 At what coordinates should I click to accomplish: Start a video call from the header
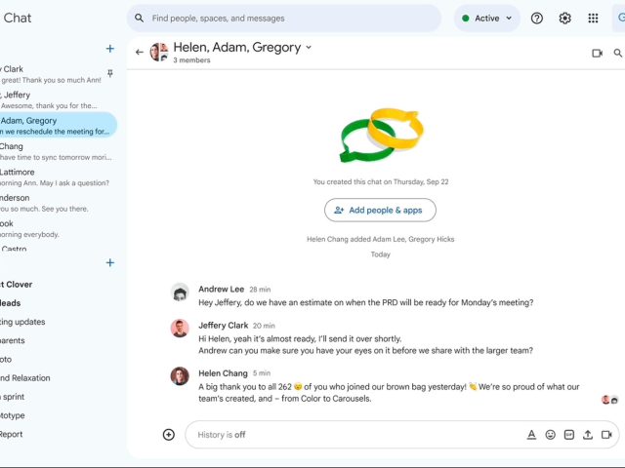[597, 53]
